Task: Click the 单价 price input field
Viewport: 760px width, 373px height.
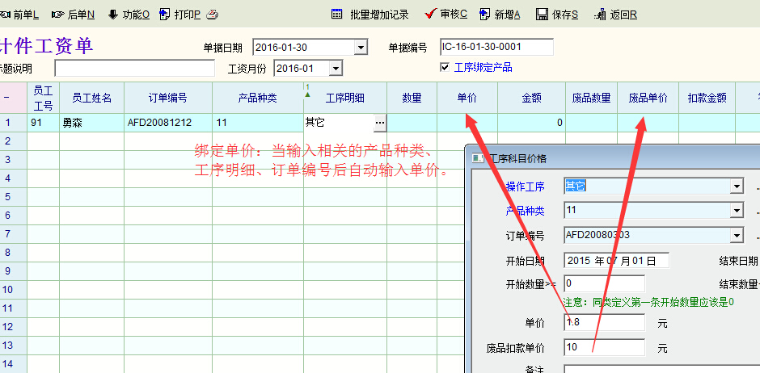Action: [x=603, y=323]
